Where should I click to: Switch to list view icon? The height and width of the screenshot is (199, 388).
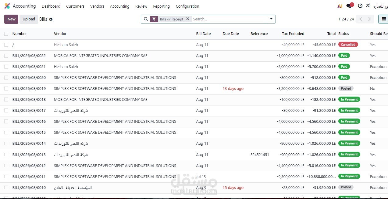click(383, 19)
